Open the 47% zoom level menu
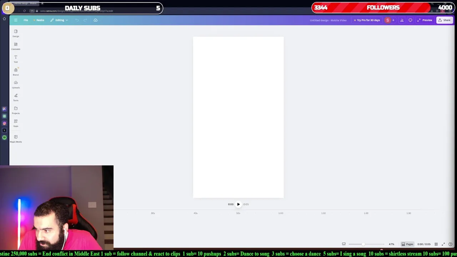 391,244
